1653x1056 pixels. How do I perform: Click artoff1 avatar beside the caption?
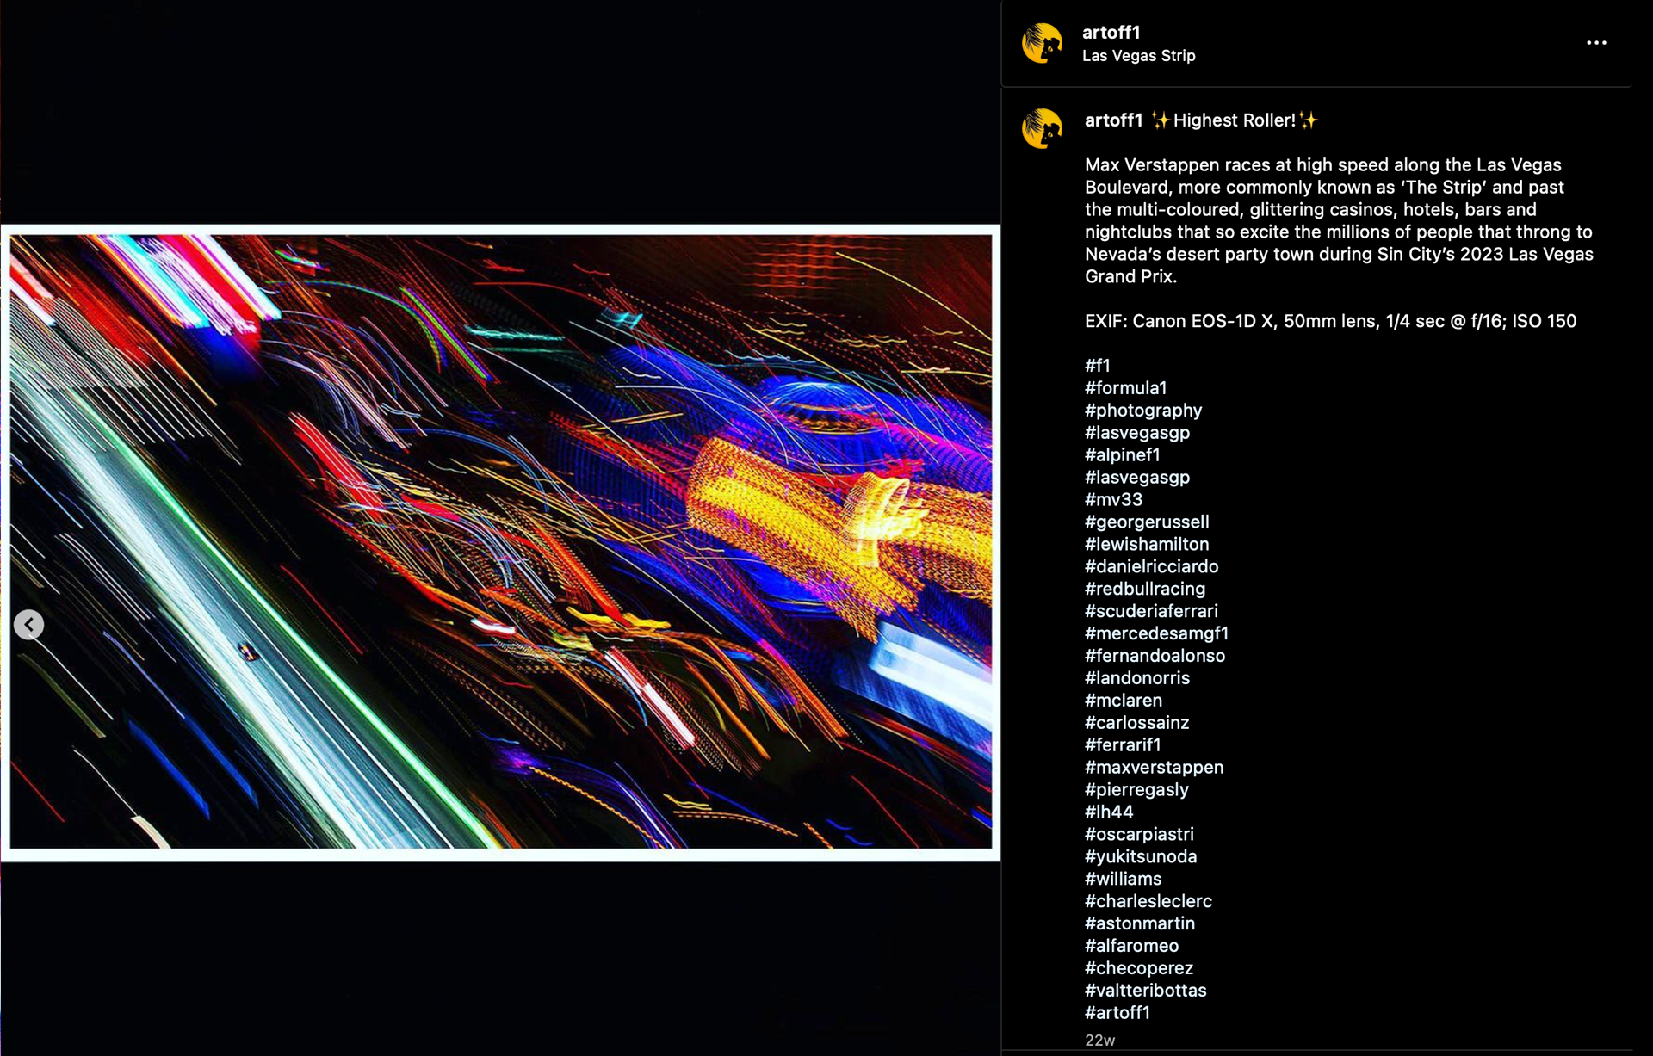tap(1042, 129)
